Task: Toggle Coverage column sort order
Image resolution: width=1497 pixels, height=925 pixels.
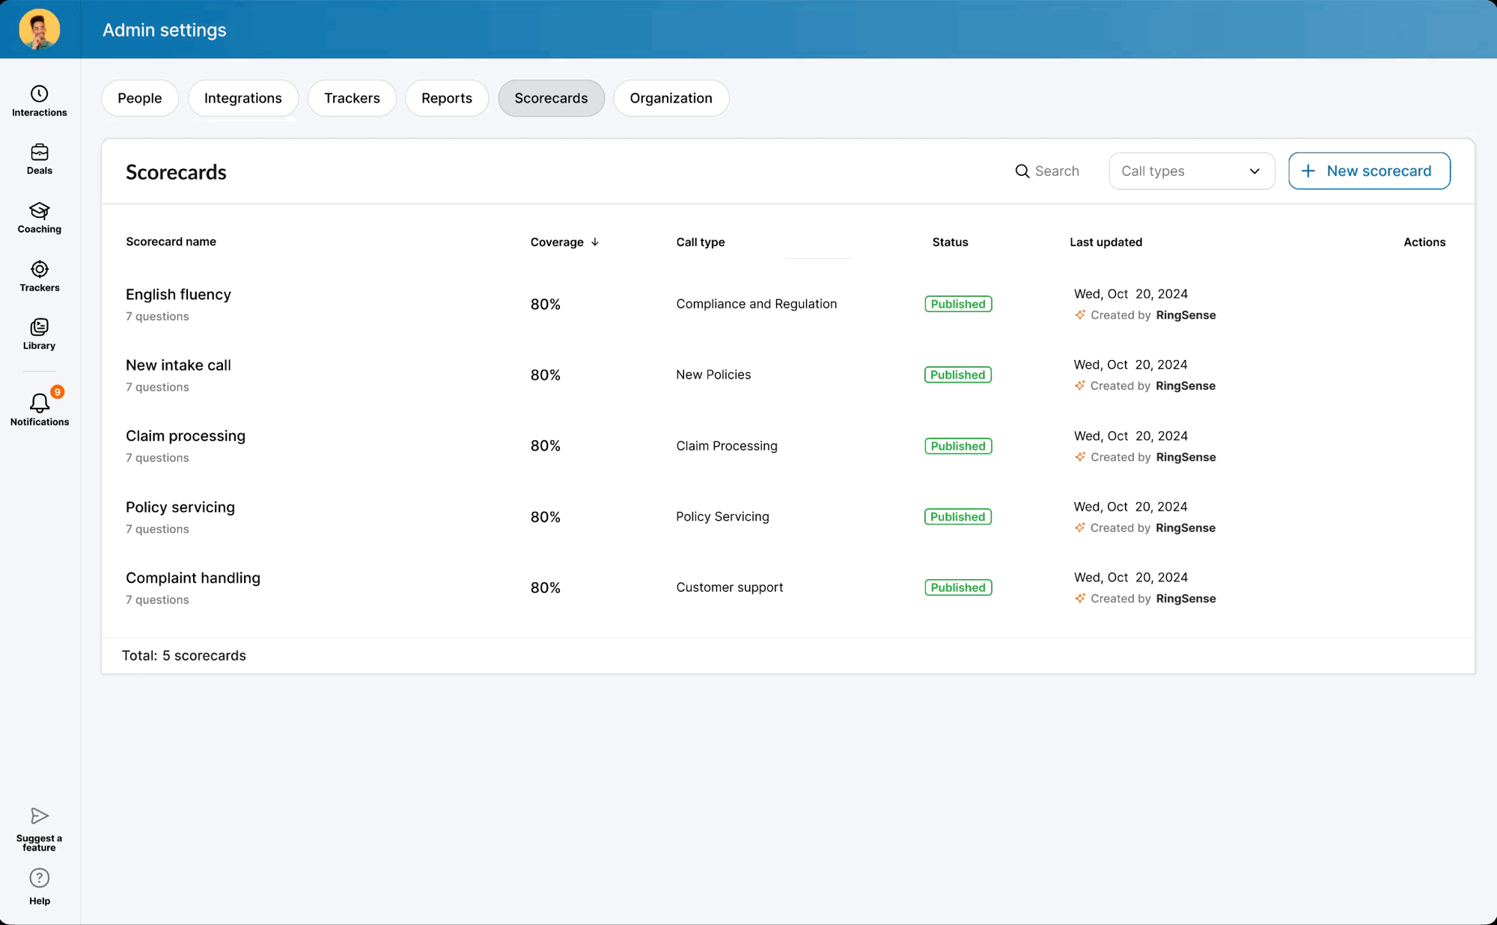Action: (x=597, y=242)
